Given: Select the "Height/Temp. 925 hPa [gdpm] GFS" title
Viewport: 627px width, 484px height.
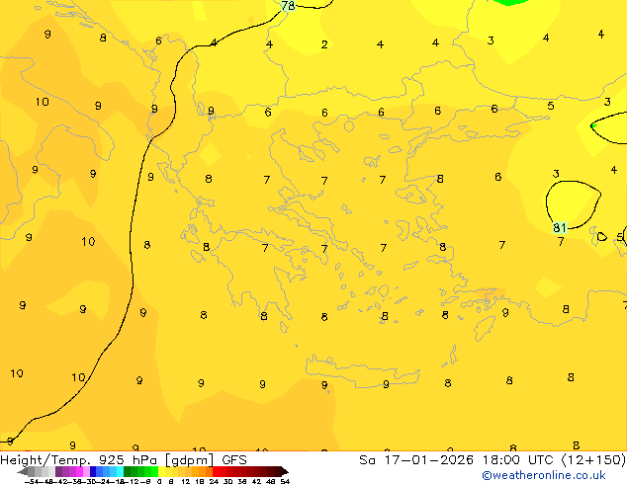Looking at the screenshot, I should tap(124, 459).
